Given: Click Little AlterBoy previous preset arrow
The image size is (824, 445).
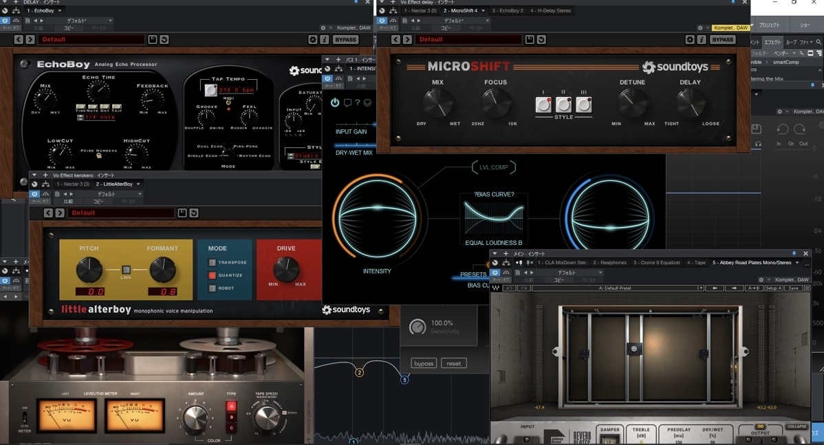Looking at the screenshot, I should point(48,213).
